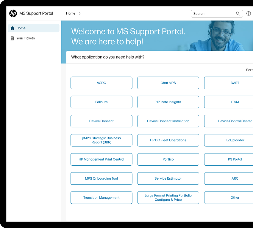Focus the Search input field
The width and height of the screenshot is (253, 228).
point(217,14)
